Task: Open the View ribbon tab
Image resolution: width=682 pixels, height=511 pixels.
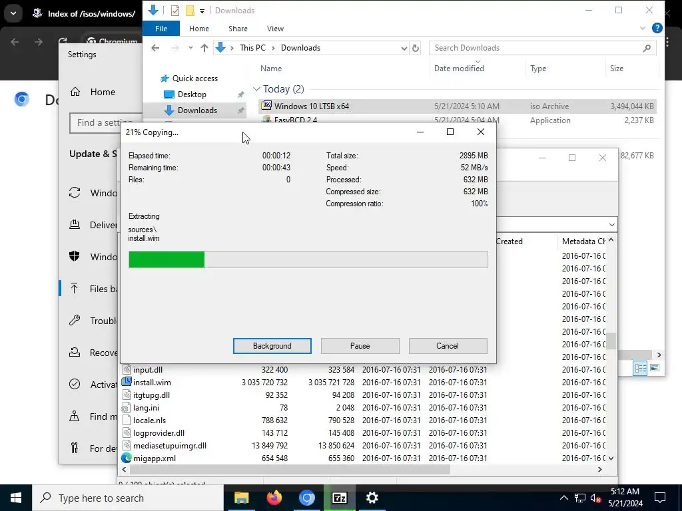Action: [275, 28]
